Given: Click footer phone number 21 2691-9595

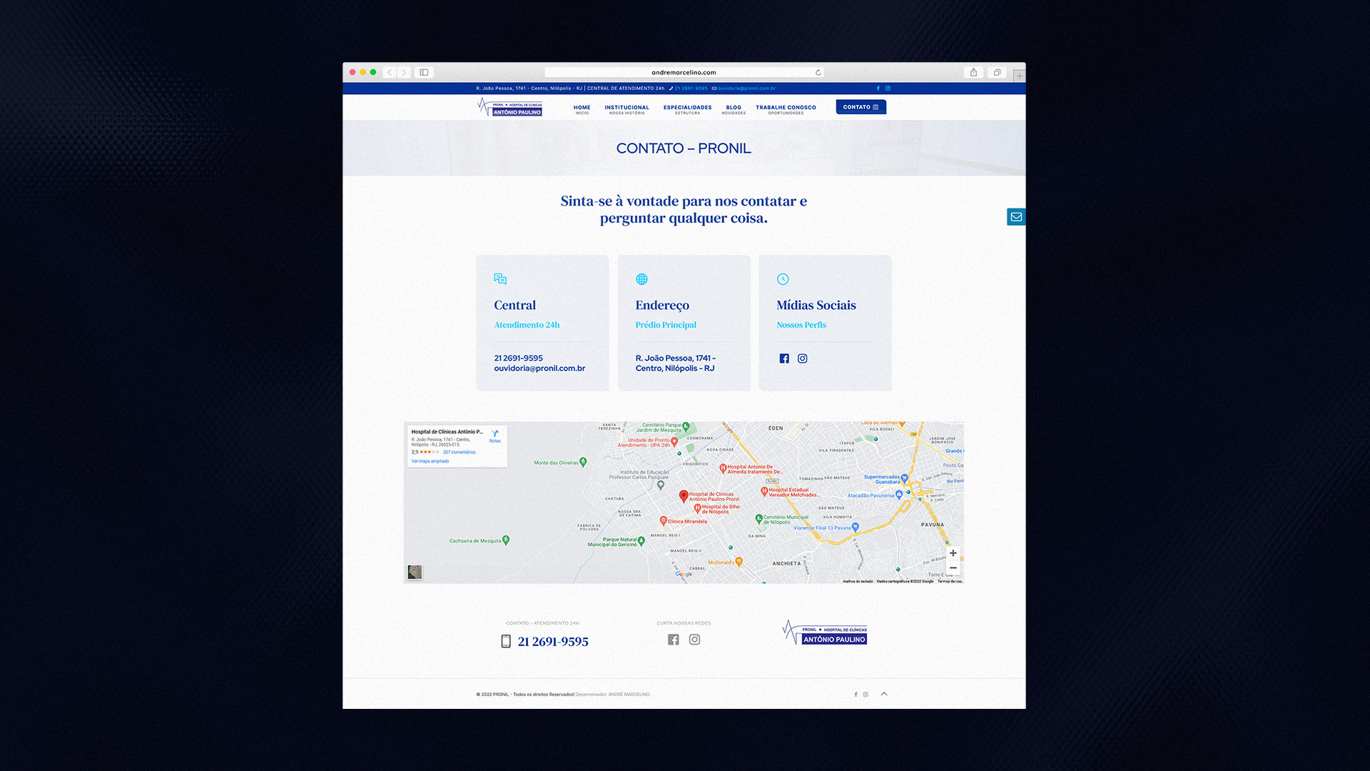Looking at the screenshot, I should coord(553,642).
